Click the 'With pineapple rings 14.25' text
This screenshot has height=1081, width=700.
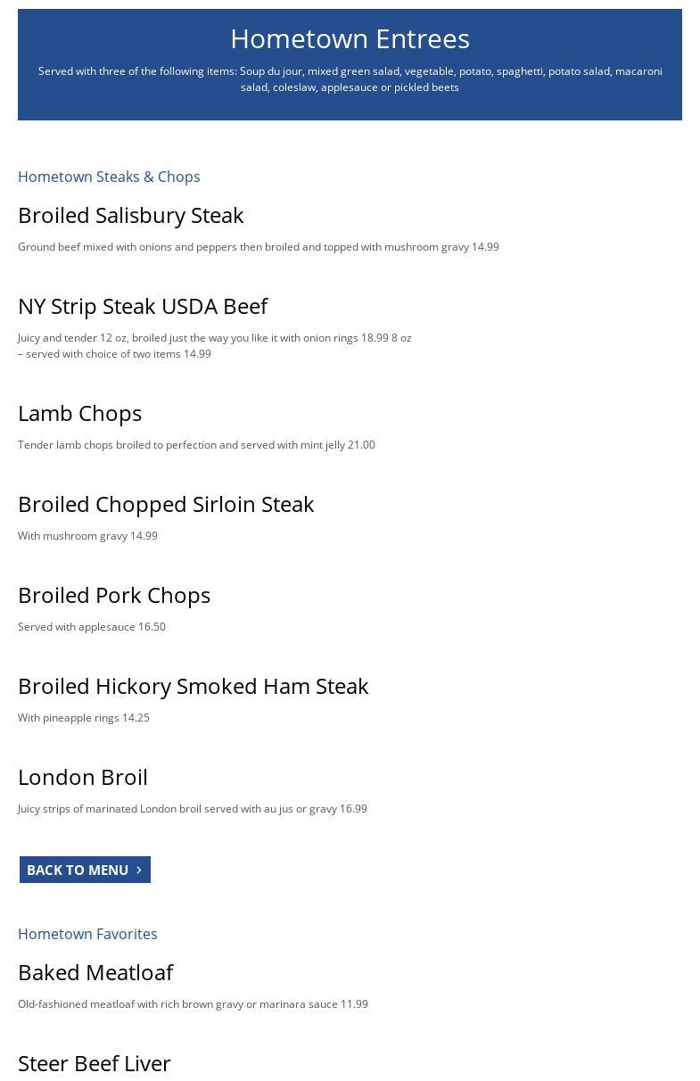pos(84,718)
